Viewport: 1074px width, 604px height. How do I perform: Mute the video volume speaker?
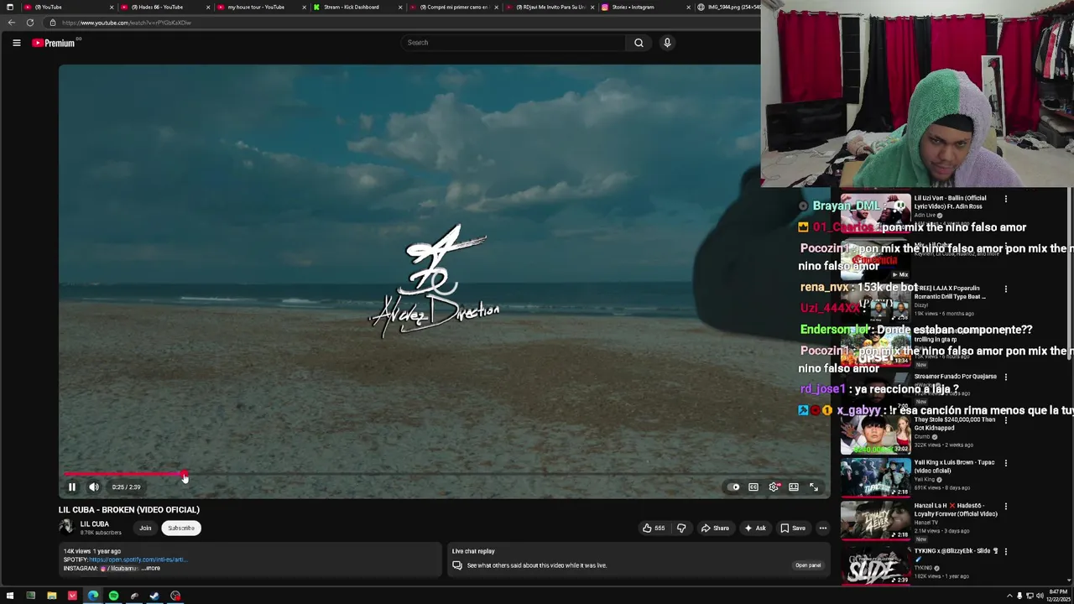pos(94,487)
